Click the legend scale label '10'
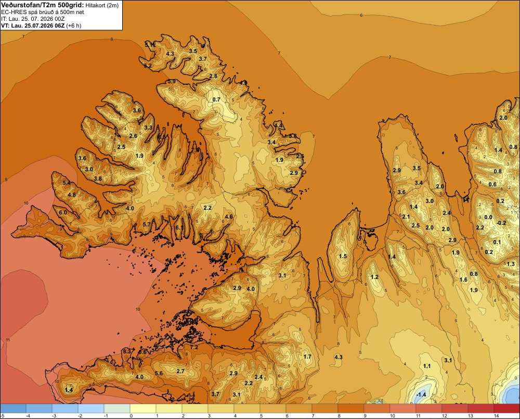520x419 pixels. point(392,416)
